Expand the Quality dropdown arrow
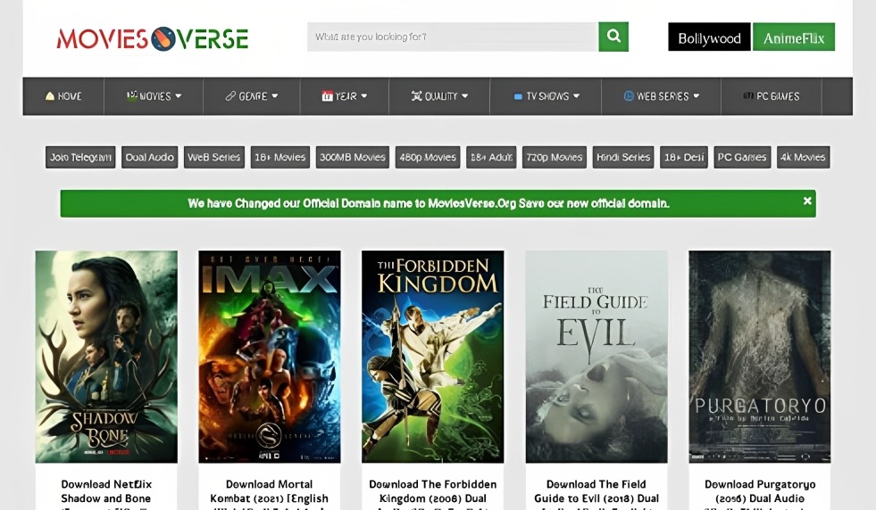 coord(465,96)
